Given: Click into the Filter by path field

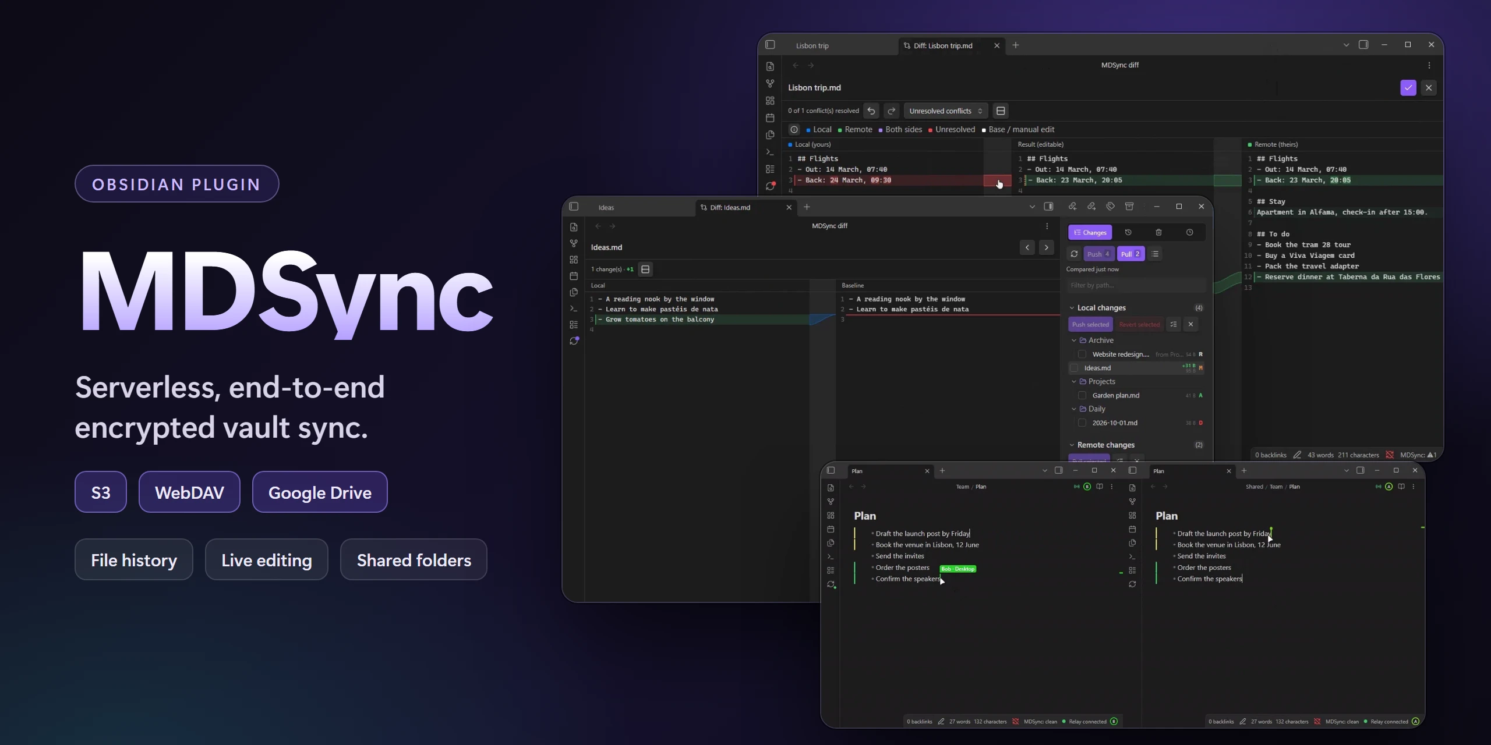Looking at the screenshot, I should click(x=1136, y=285).
